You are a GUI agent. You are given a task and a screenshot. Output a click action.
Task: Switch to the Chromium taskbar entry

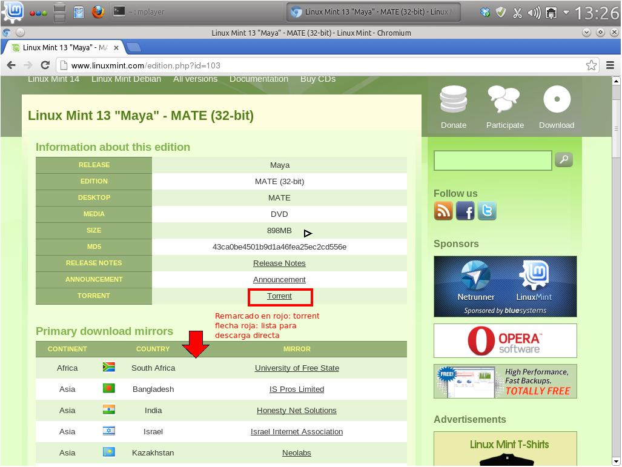(x=374, y=12)
